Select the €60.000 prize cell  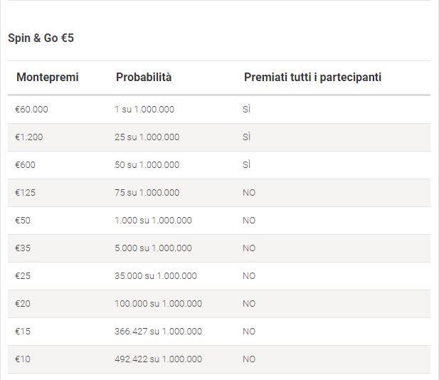(31, 109)
